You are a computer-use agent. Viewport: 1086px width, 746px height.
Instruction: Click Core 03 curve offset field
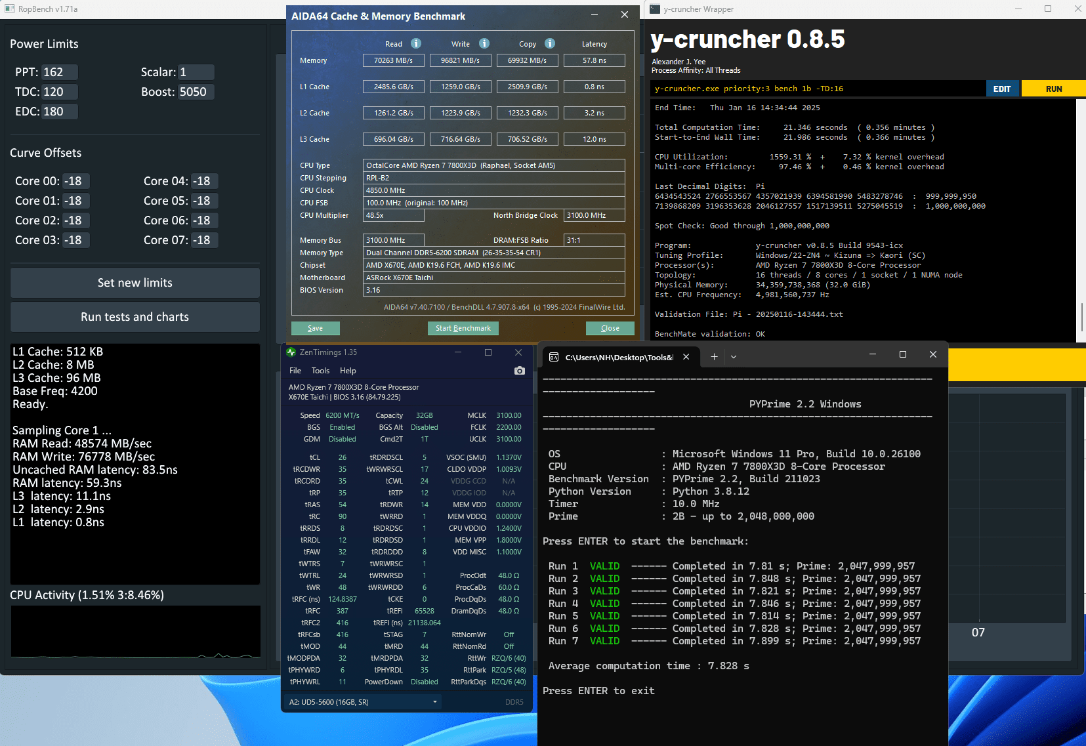click(x=76, y=240)
